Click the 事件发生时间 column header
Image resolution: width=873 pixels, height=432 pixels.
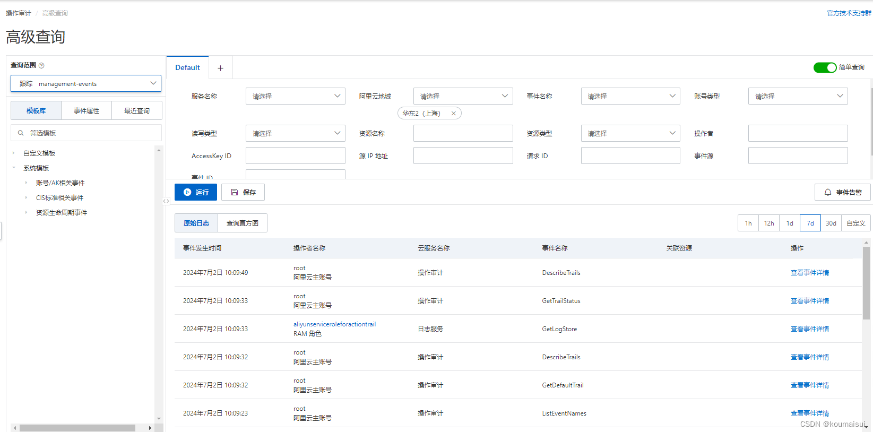pyautogui.click(x=202, y=248)
